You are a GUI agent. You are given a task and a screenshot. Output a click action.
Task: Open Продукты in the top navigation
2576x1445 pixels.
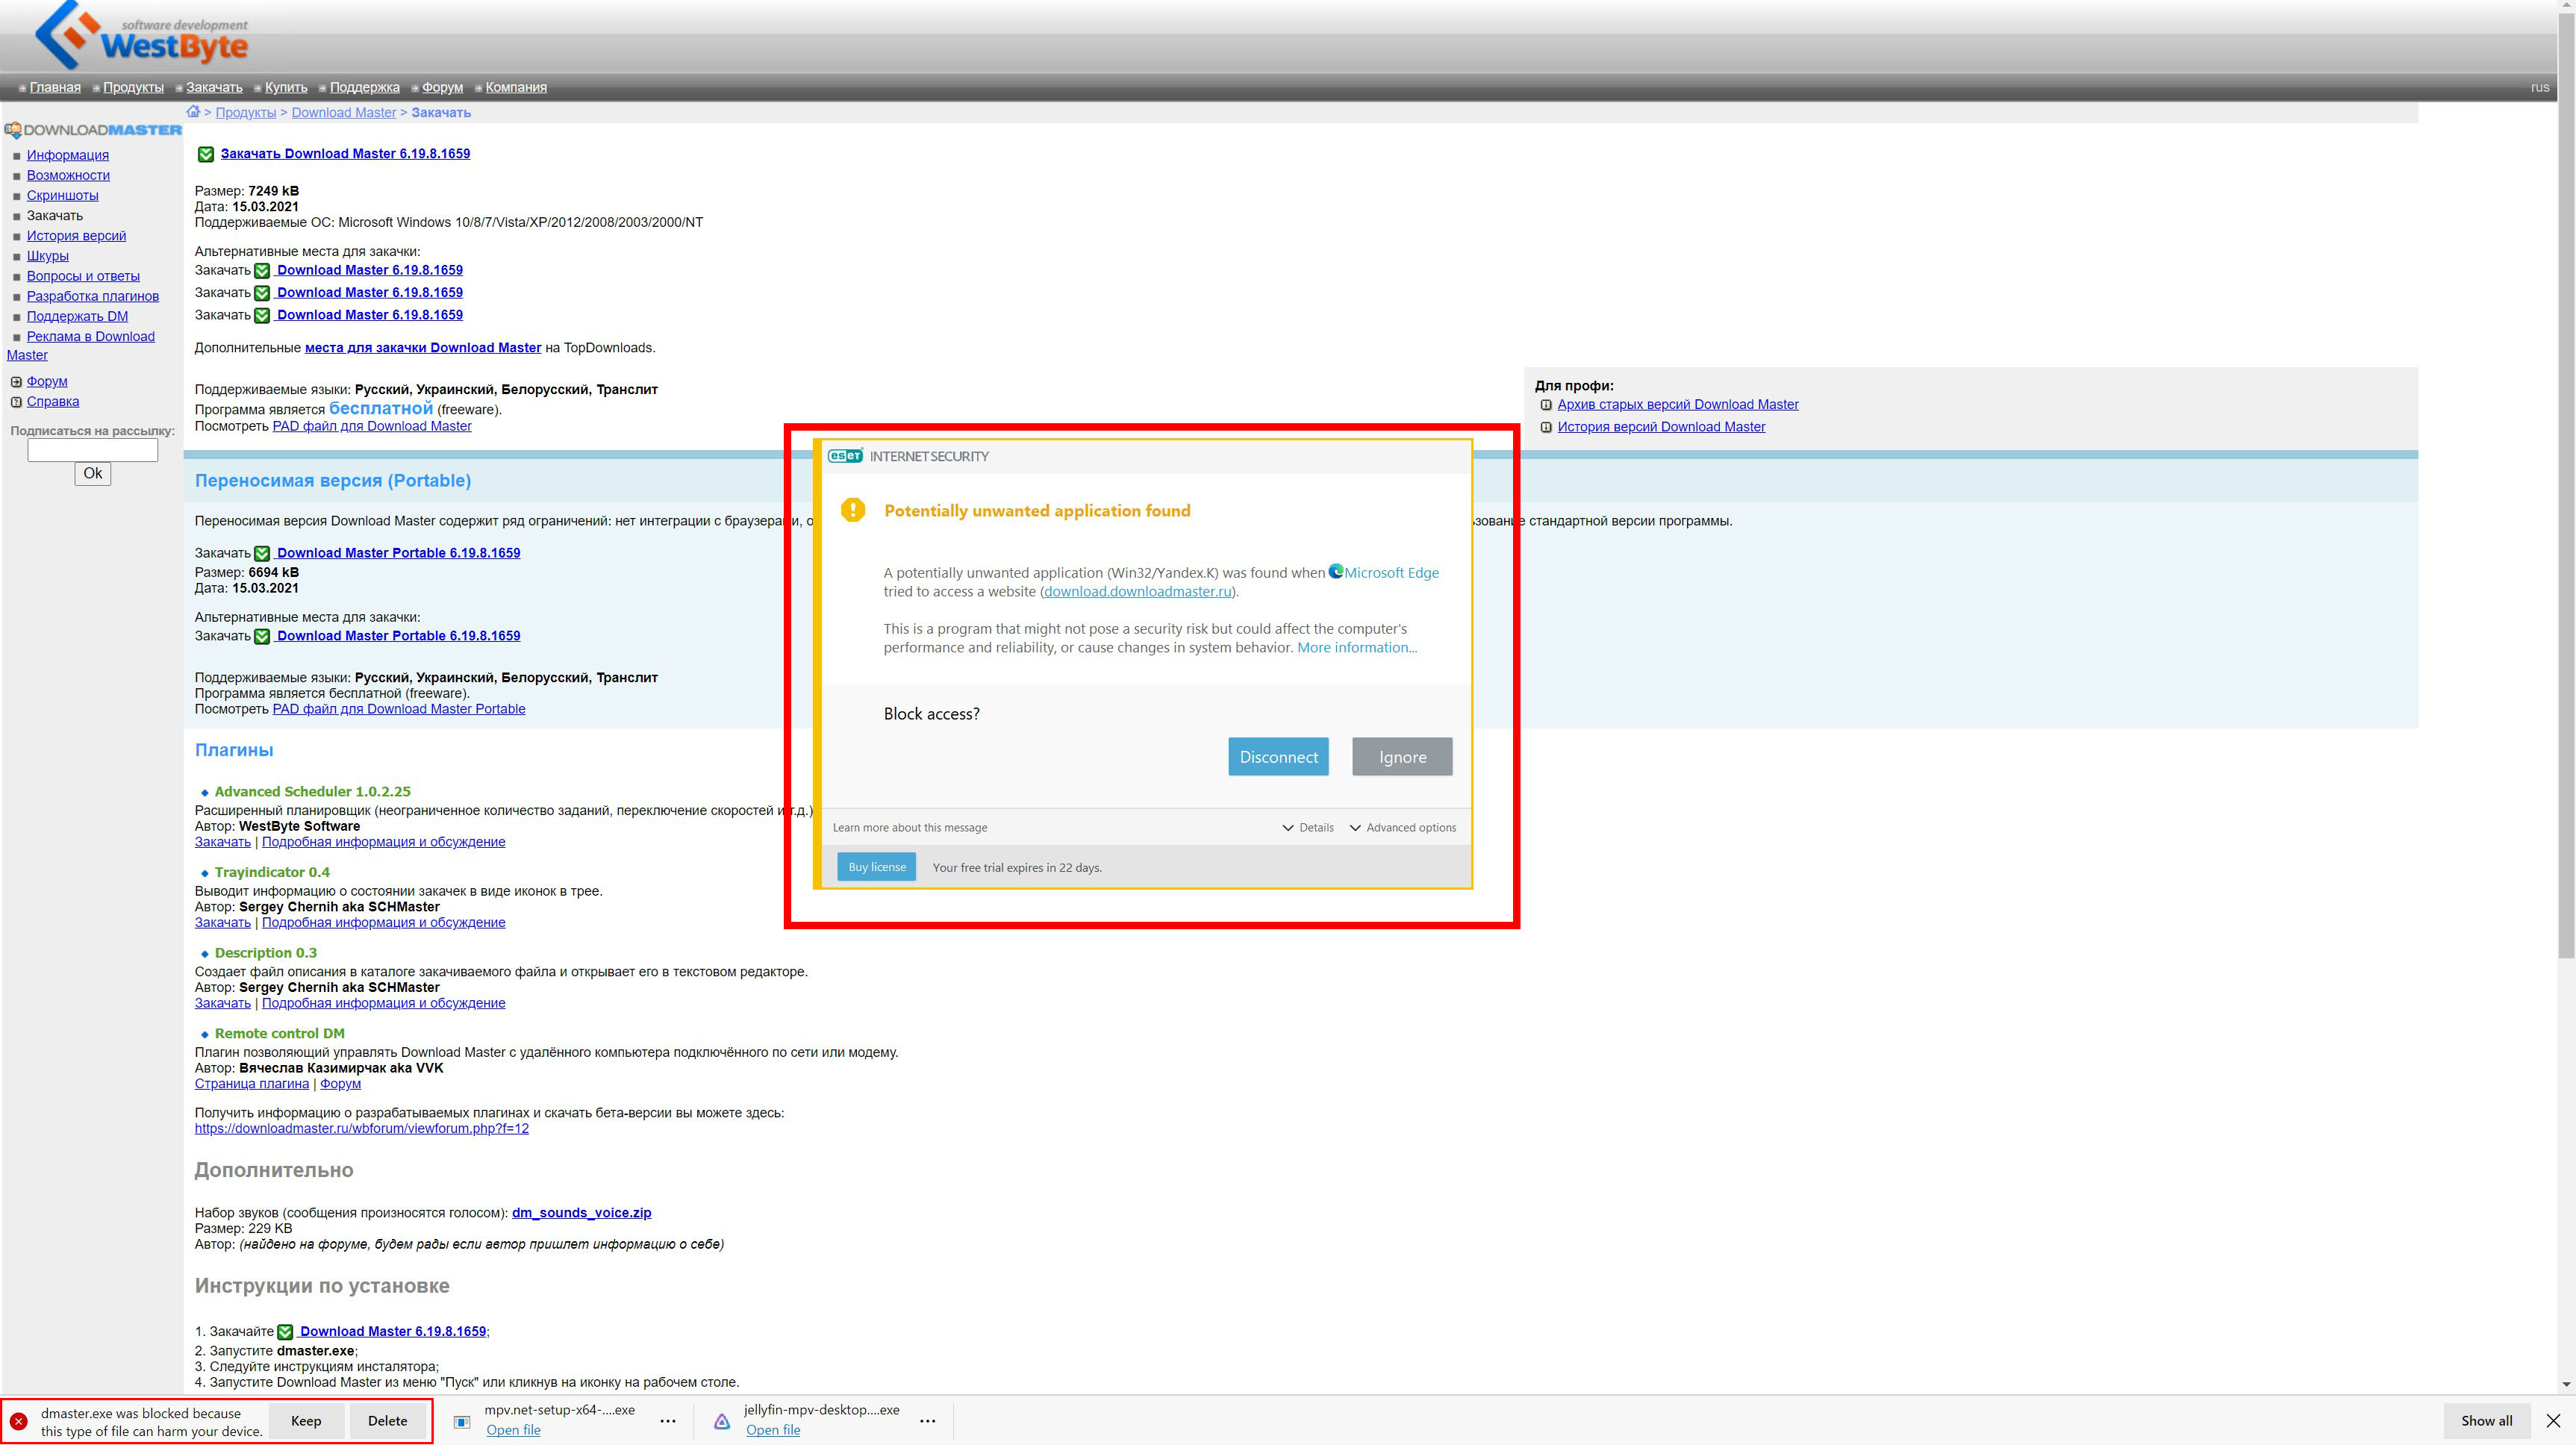tap(133, 87)
